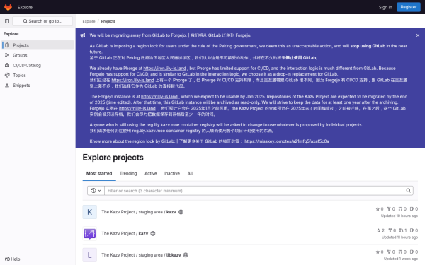Click the issues count on Kazv Project / kazv
The width and height of the screenshot is (425, 265).
point(414,230)
